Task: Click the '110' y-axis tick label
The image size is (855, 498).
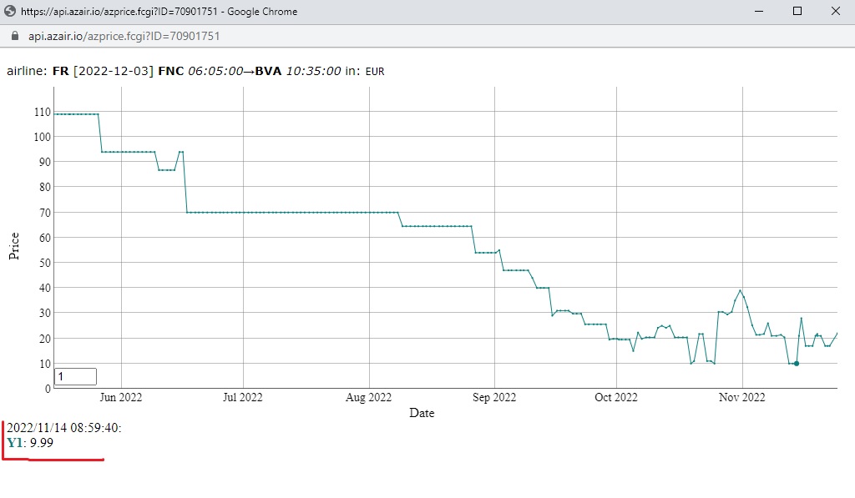Action: point(42,112)
